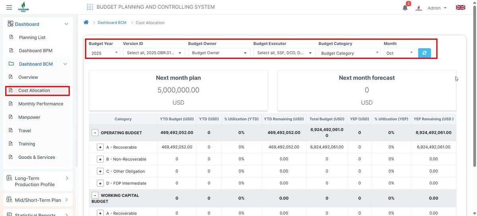This screenshot has height=216, width=477.
Task: Collapse the WORKING CAPITAL BUDGET row
Action: point(95,195)
